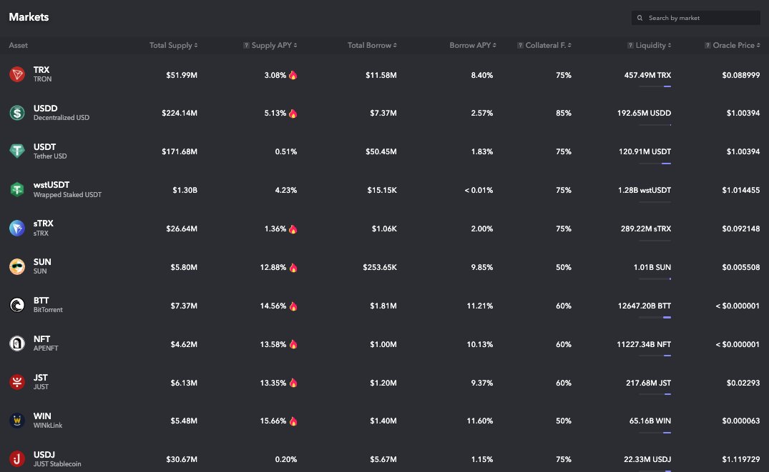Viewport: 769px width, 472px height.
Task: Click the 50% SUN collateral factor
Action: [564, 267]
